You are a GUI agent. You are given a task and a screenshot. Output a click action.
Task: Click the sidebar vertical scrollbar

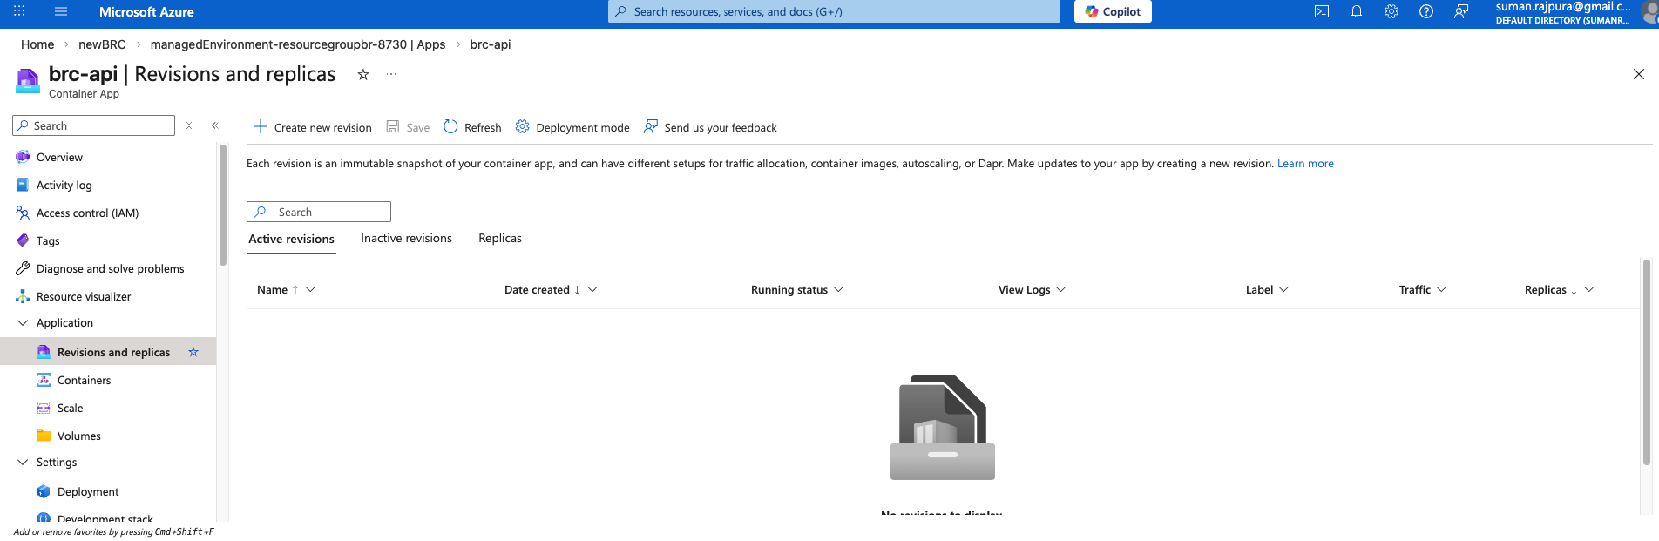pos(223,205)
